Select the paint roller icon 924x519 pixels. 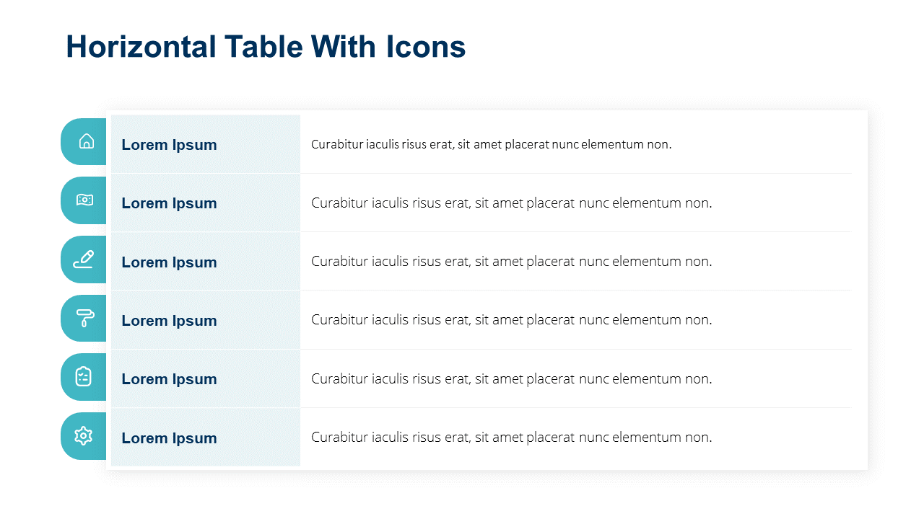coord(84,318)
